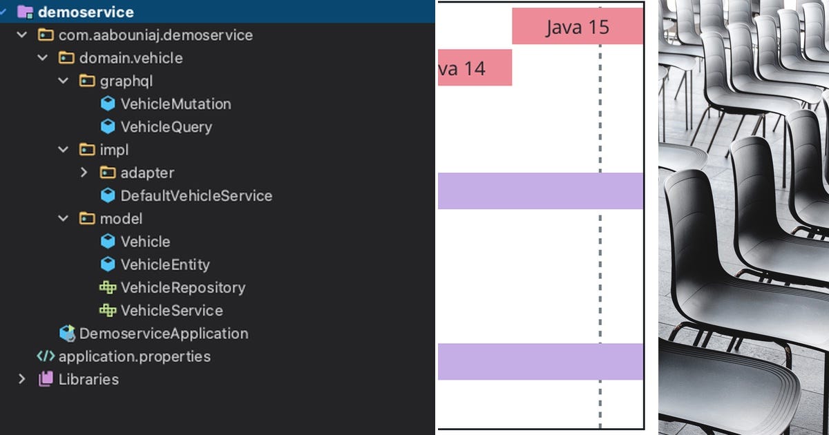Expand the adapter folder
Viewport: 829px width, 435px height.
point(84,173)
